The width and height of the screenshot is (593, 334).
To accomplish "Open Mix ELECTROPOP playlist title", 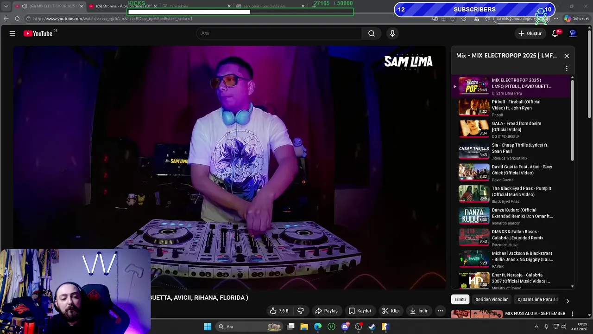I will point(506,56).
